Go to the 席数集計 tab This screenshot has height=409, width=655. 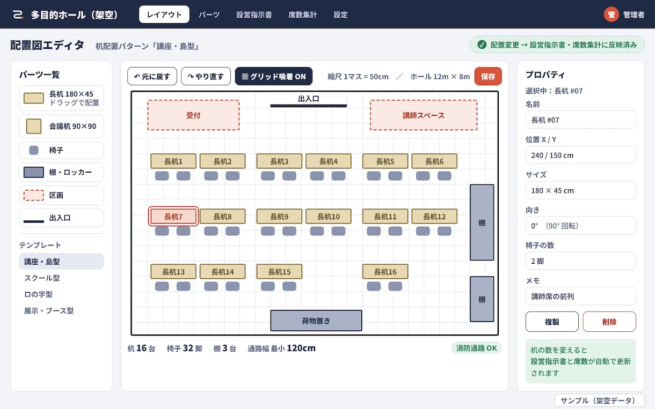[302, 14]
